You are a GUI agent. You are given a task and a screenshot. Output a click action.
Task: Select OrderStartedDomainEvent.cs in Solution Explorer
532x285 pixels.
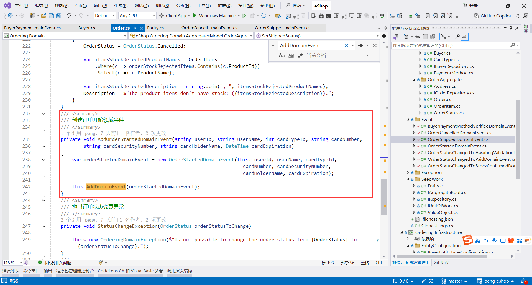coord(457,146)
